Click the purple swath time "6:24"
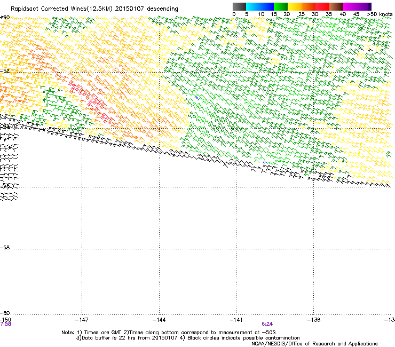395x347 pixels. click(267, 324)
